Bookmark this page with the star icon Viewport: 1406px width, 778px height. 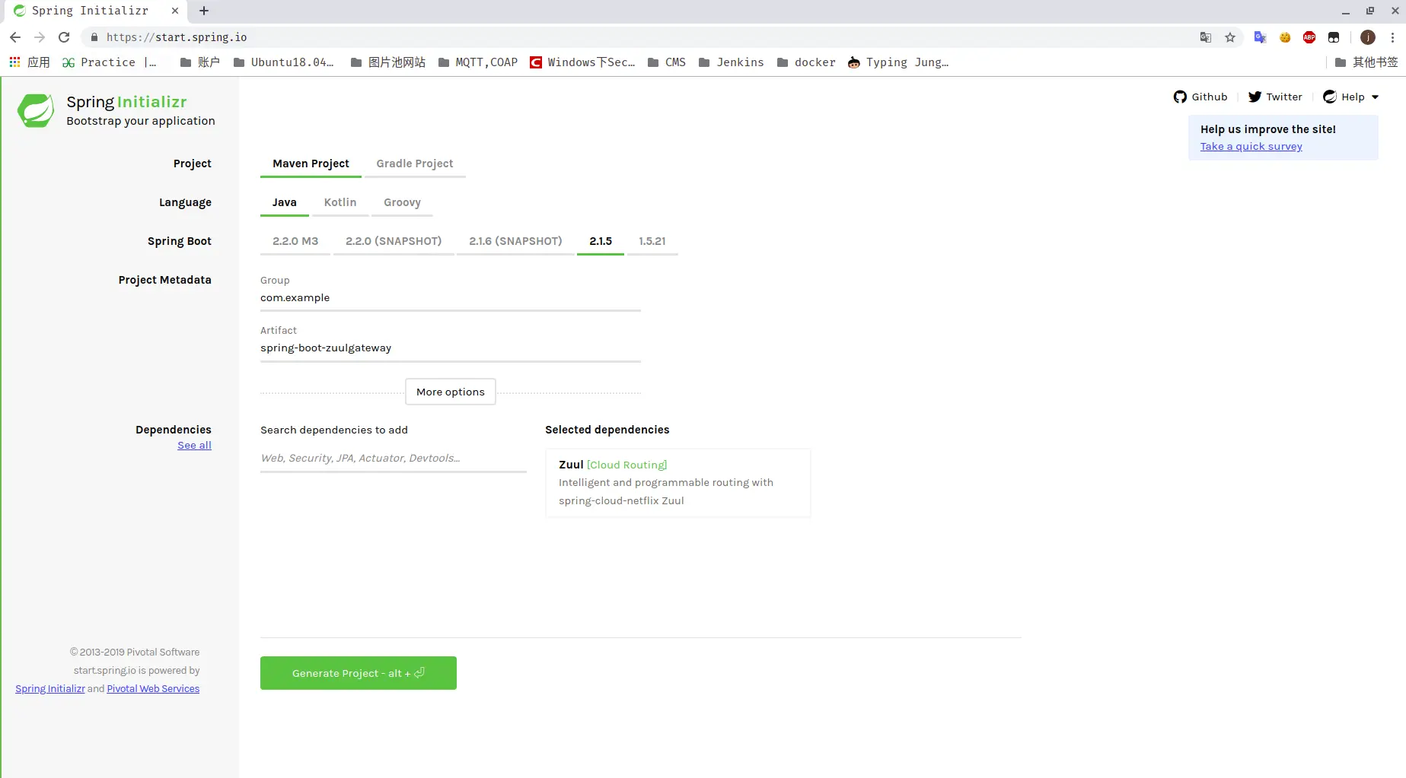tap(1230, 37)
